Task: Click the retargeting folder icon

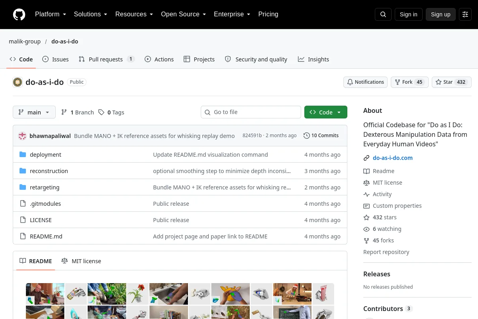Action: (x=23, y=187)
